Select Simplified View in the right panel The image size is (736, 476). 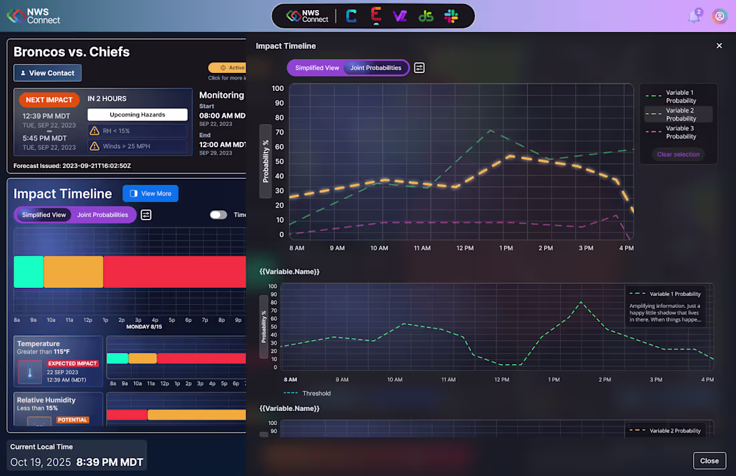tap(317, 68)
